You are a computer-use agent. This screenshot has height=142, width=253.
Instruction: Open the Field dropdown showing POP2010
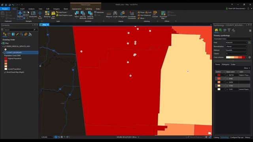pyautogui.click(x=236, y=43)
